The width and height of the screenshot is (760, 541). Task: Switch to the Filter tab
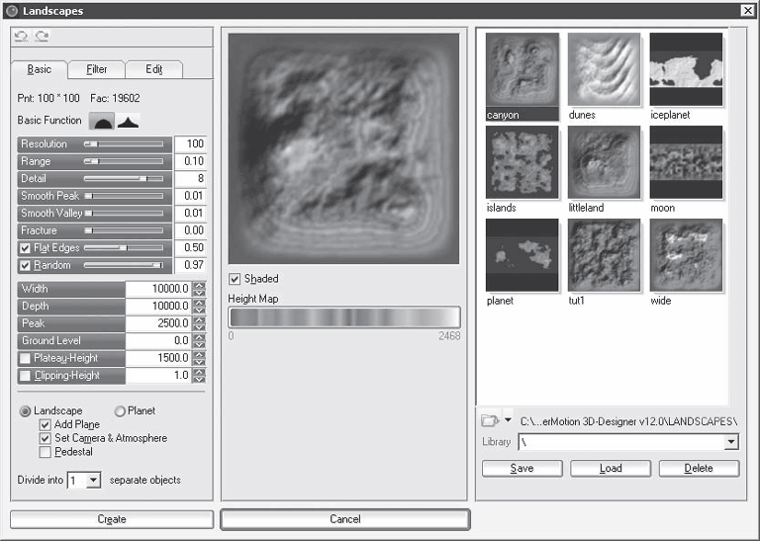(97, 69)
